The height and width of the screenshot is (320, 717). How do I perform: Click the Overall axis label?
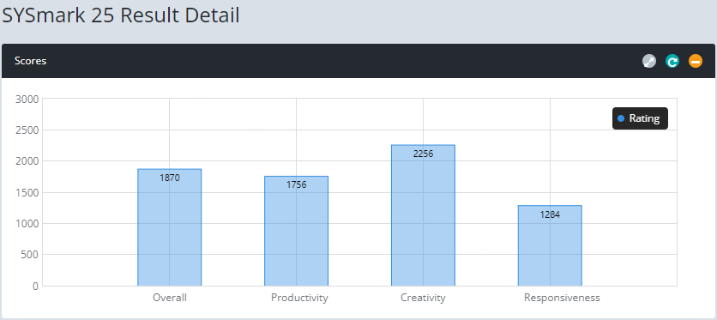(x=170, y=298)
